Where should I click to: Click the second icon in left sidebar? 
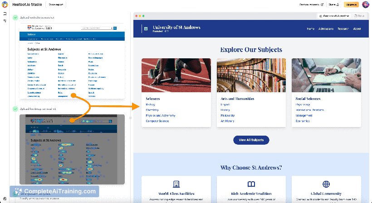click(x=5, y=21)
